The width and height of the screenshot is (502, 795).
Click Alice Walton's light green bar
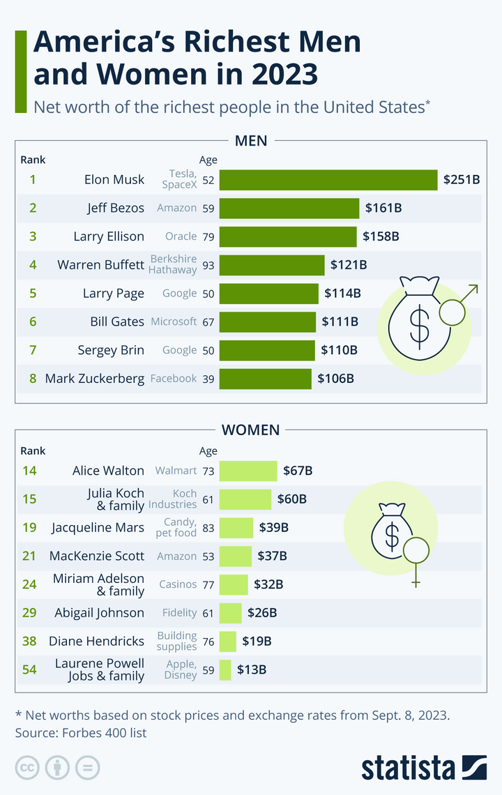[x=248, y=471]
